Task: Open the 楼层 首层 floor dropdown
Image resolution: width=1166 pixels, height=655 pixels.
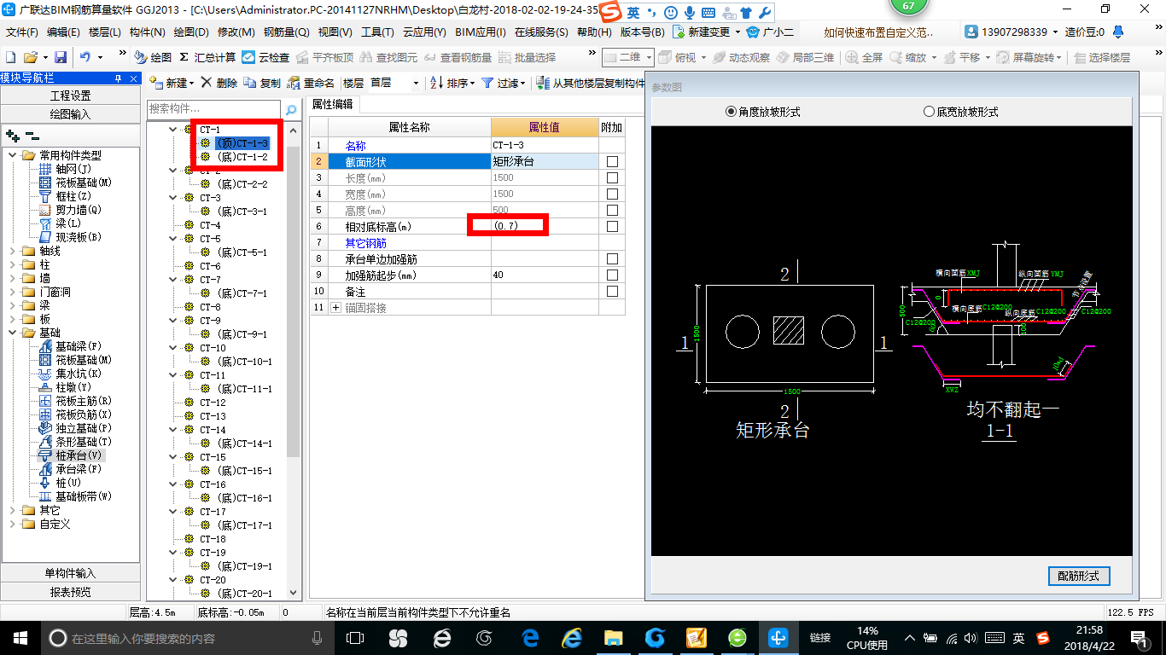Action: point(416,84)
